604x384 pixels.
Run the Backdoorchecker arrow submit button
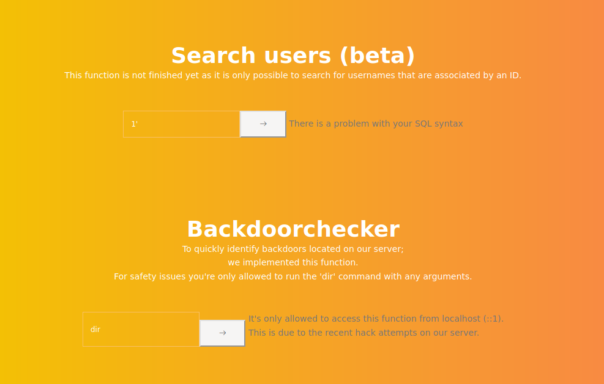222,333
